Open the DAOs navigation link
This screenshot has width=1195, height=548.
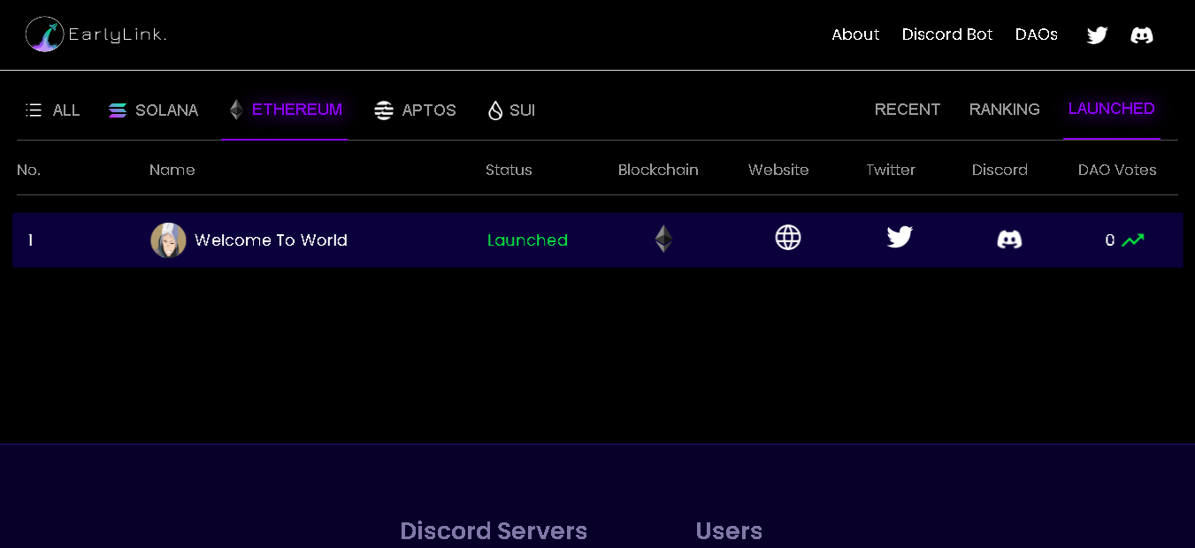point(1037,34)
